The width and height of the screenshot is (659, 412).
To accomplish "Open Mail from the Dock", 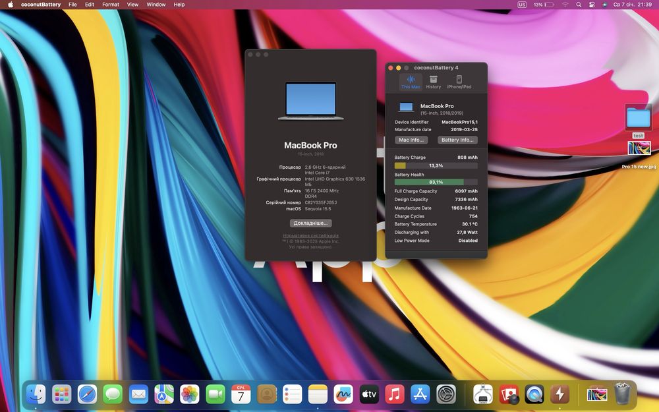I will pyautogui.click(x=138, y=394).
